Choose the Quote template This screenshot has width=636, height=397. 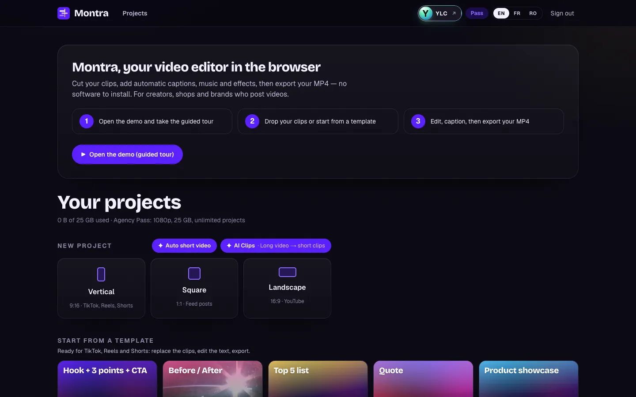click(423, 379)
